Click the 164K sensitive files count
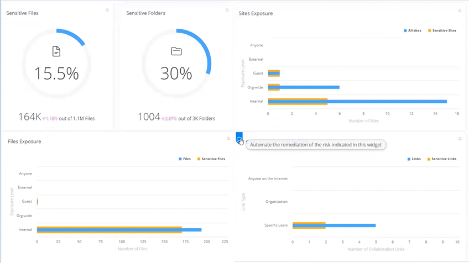This screenshot has width=469, height=263. (x=29, y=117)
